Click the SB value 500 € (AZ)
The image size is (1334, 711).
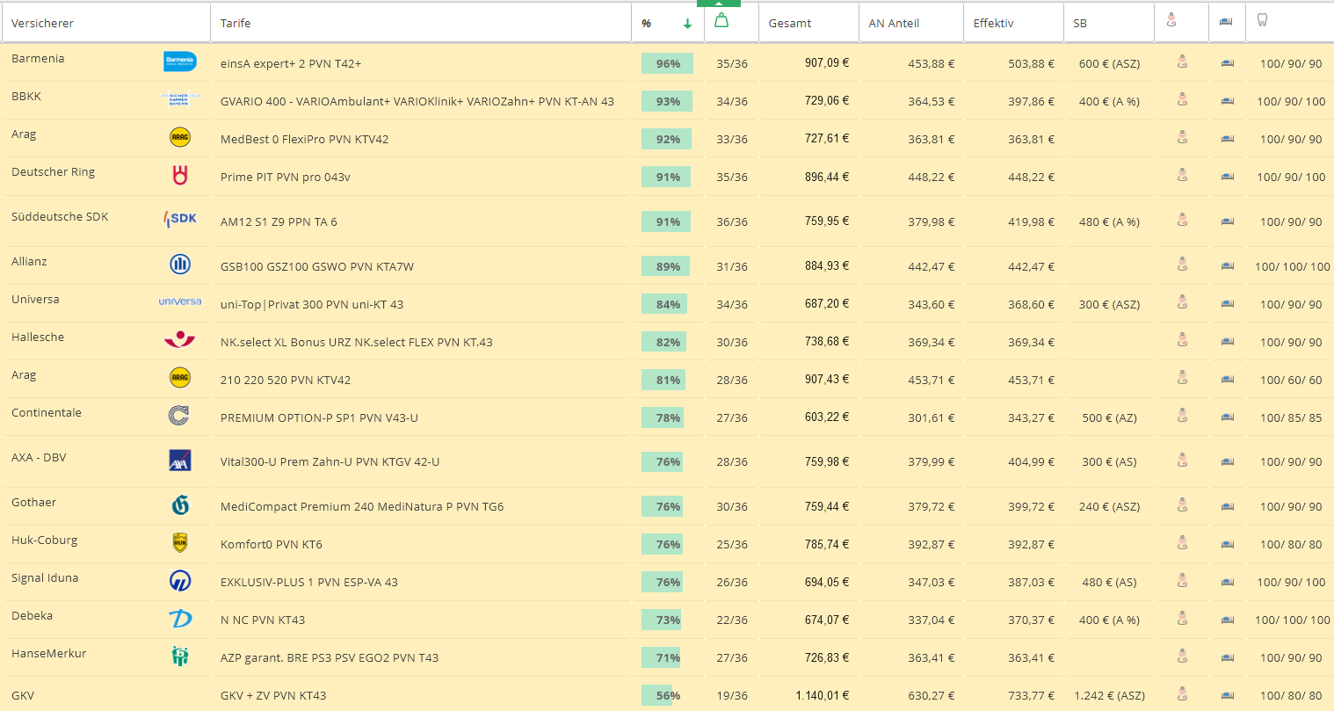1109,417
